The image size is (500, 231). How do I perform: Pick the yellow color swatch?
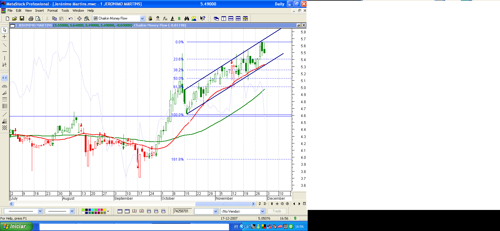point(105,210)
